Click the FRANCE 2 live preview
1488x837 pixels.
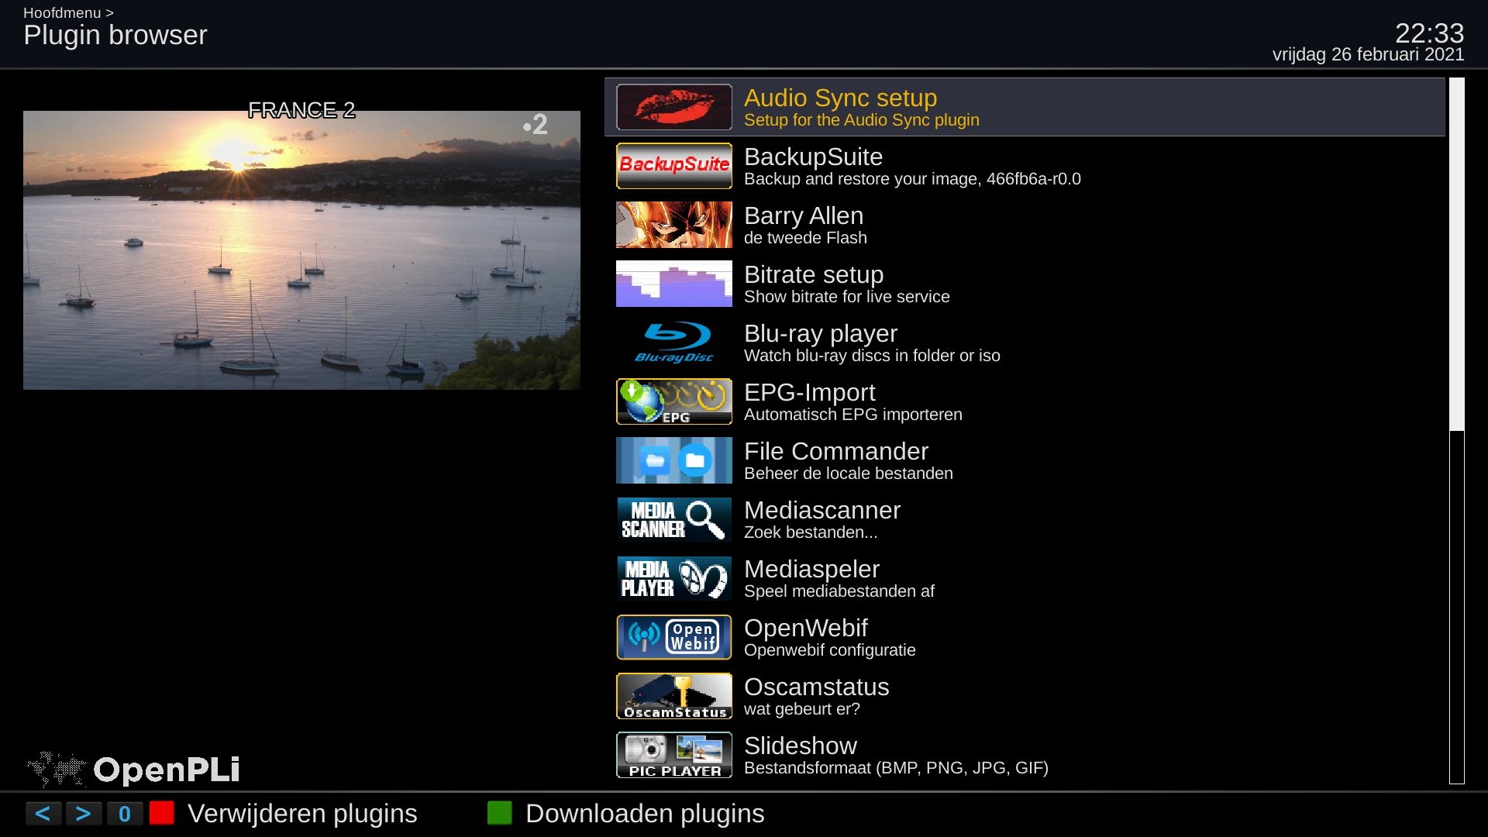click(x=301, y=250)
